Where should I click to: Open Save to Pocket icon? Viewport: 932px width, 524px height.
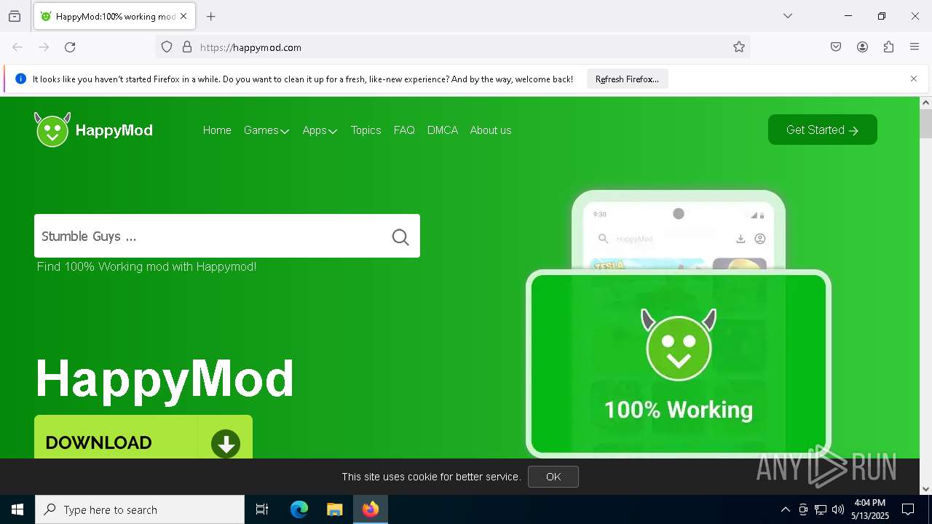click(836, 47)
